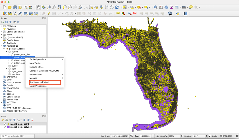Select GeoPackage in the Browser tree
The image size is (247, 139).
pyautogui.click(x=13, y=40)
